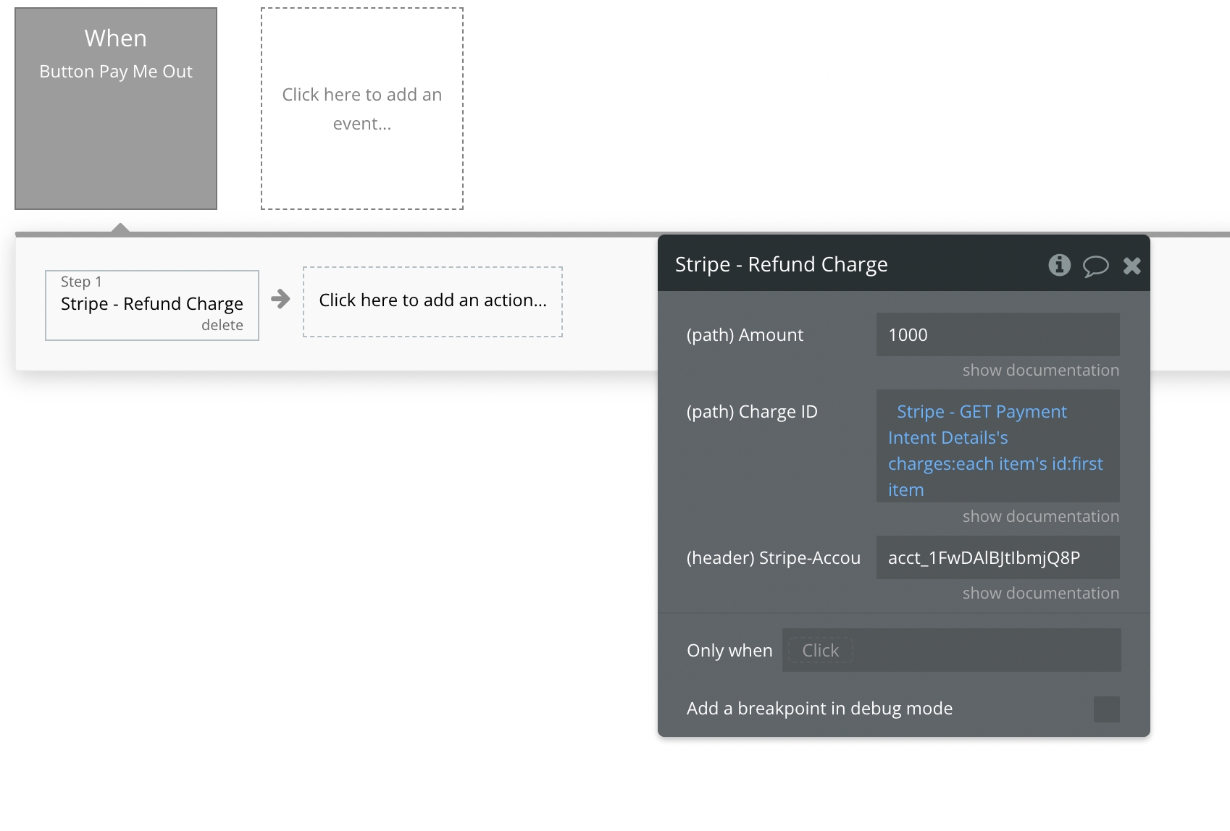This screenshot has height=831, width=1230.
Task: Click the Stripe-Account header input field
Action: [x=997, y=557]
